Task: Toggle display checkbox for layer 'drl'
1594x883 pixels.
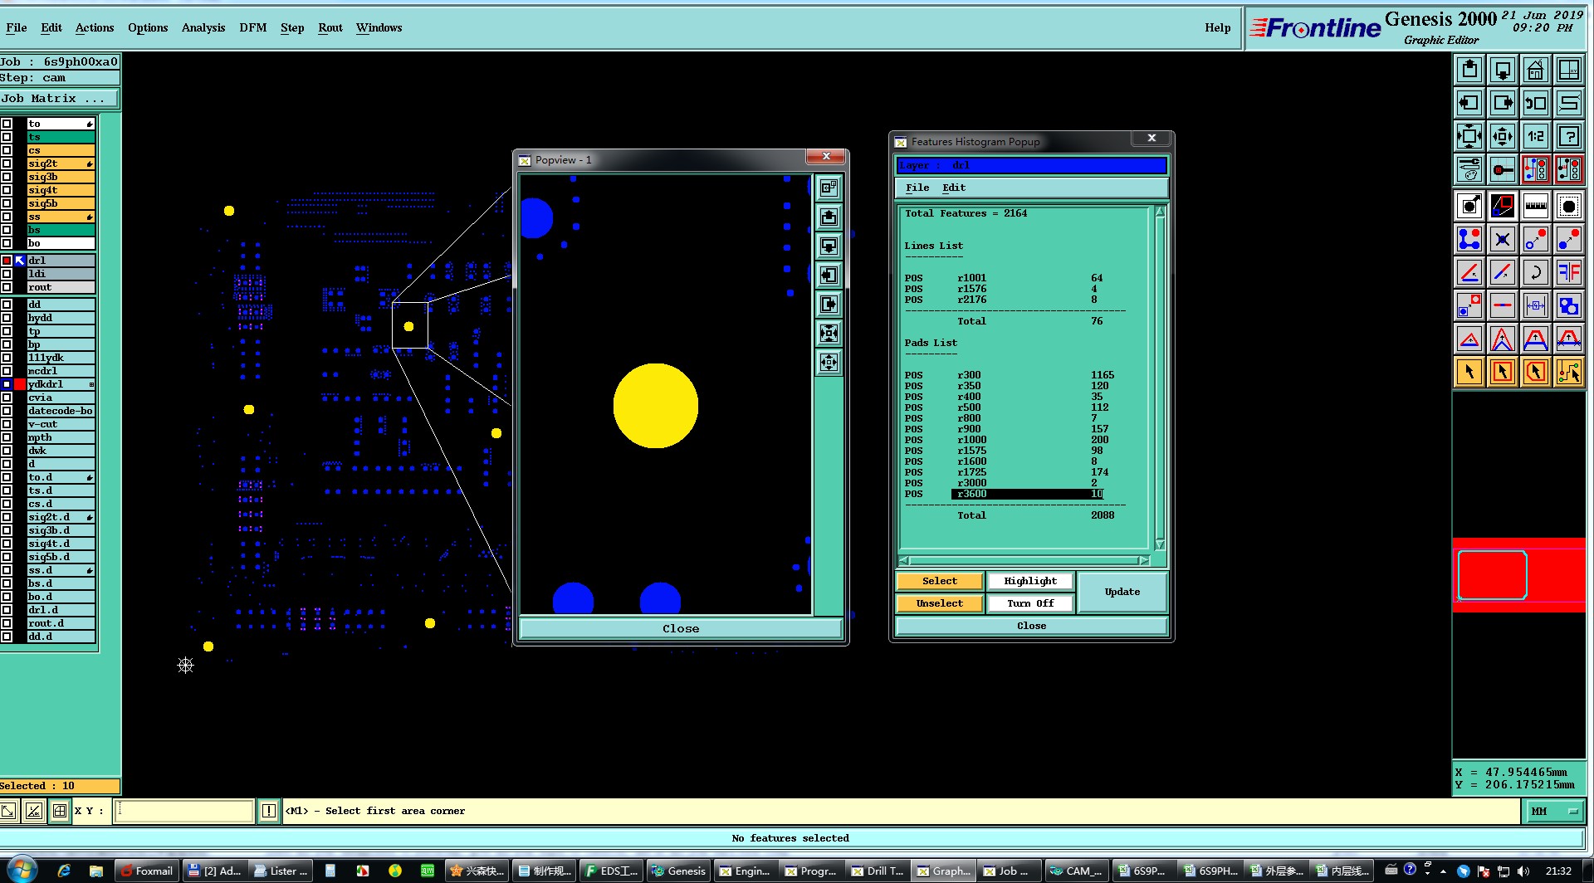Action: (x=7, y=261)
